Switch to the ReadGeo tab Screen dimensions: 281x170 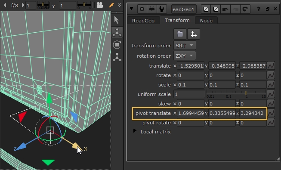point(143,21)
